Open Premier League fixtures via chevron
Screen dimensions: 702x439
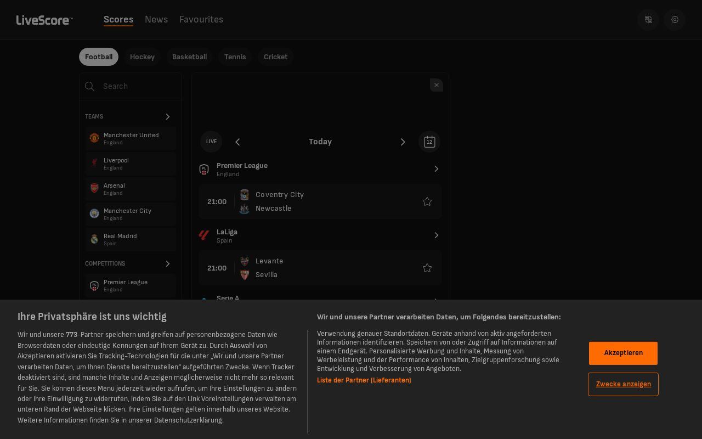point(437,169)
